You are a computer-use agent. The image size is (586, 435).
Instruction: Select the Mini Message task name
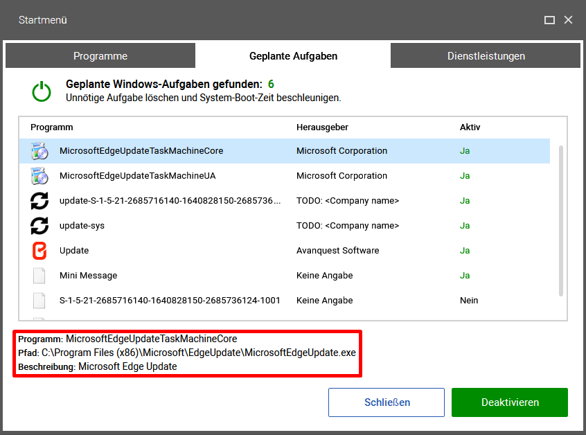88,276
